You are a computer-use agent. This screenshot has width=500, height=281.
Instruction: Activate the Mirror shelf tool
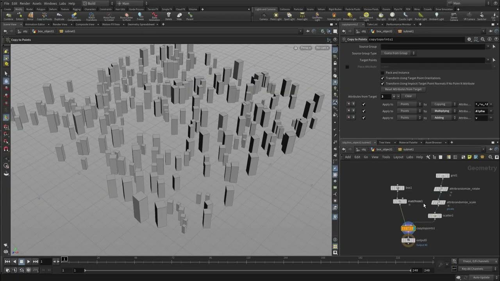tap(30, 16)
